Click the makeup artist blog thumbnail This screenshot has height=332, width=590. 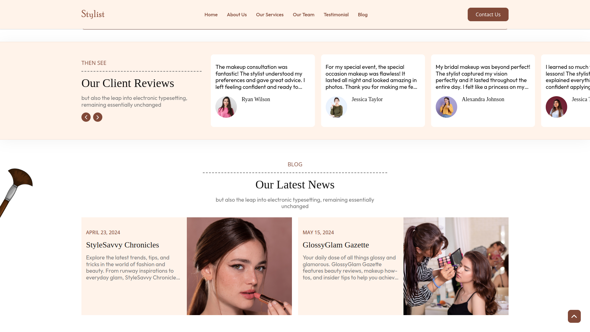point(456,266)
